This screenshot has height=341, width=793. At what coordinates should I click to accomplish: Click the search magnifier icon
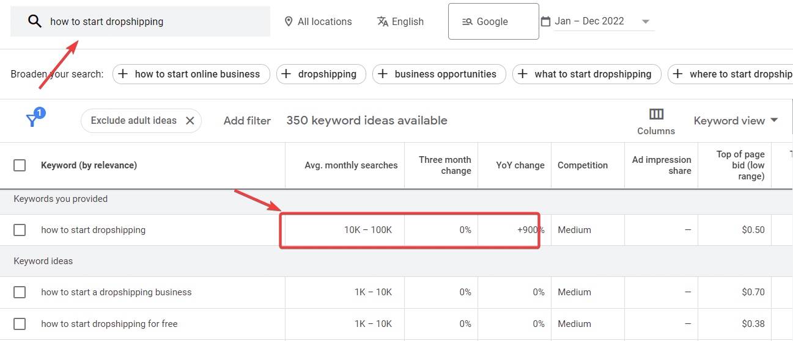click(35, 21)
